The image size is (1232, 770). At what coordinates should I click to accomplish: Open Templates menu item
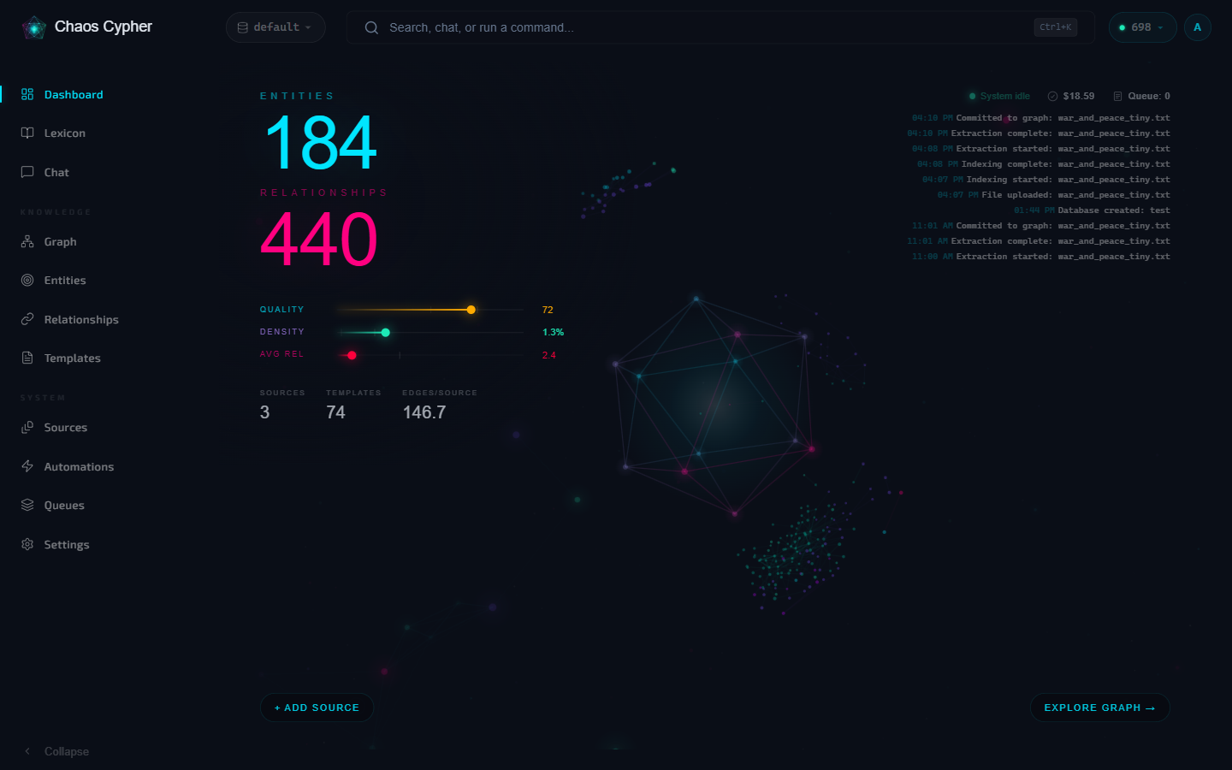coord(72,358)
